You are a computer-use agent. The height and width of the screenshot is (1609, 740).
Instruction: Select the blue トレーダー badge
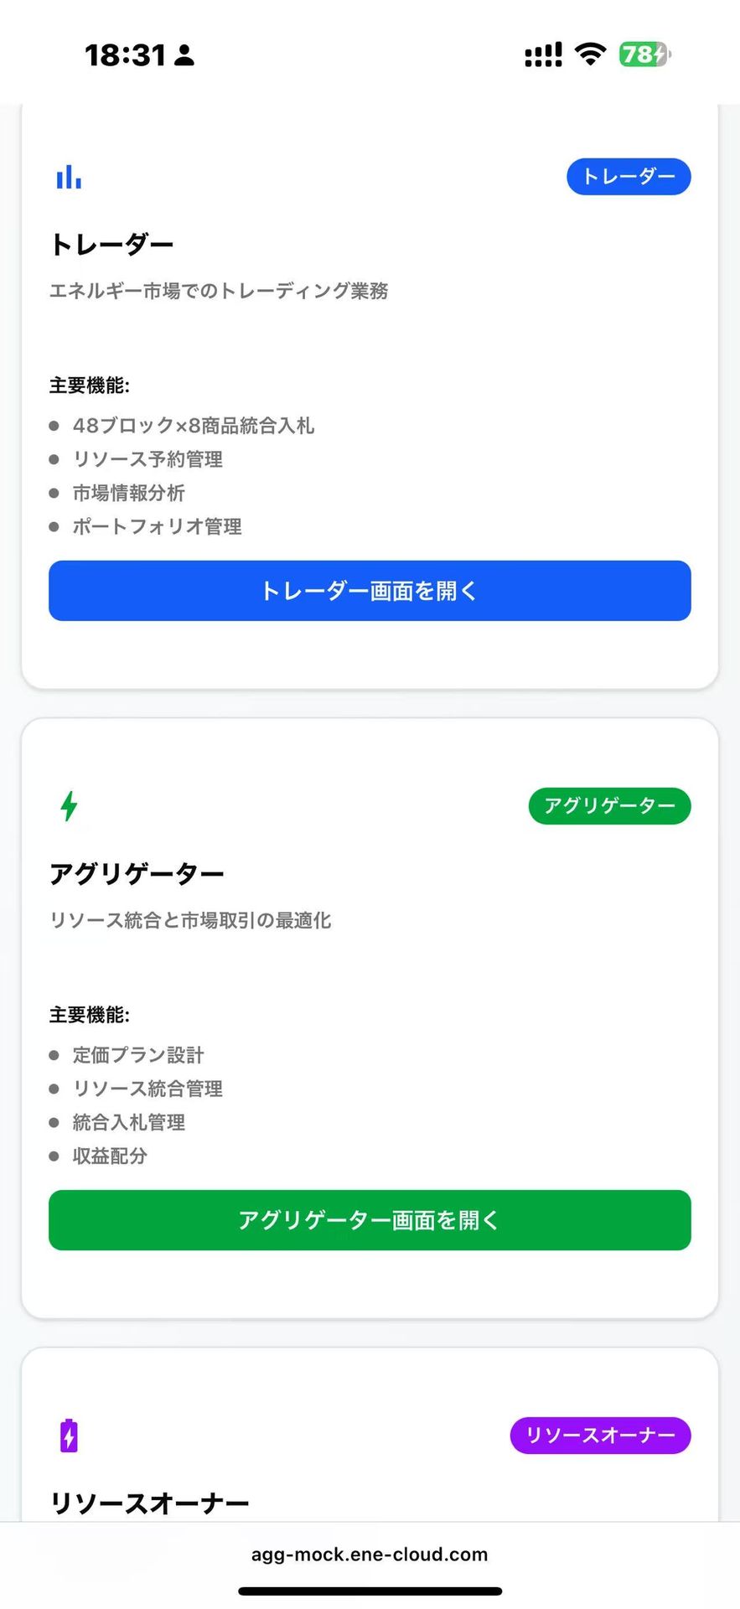pyautogui.click(x=629, y=177)
